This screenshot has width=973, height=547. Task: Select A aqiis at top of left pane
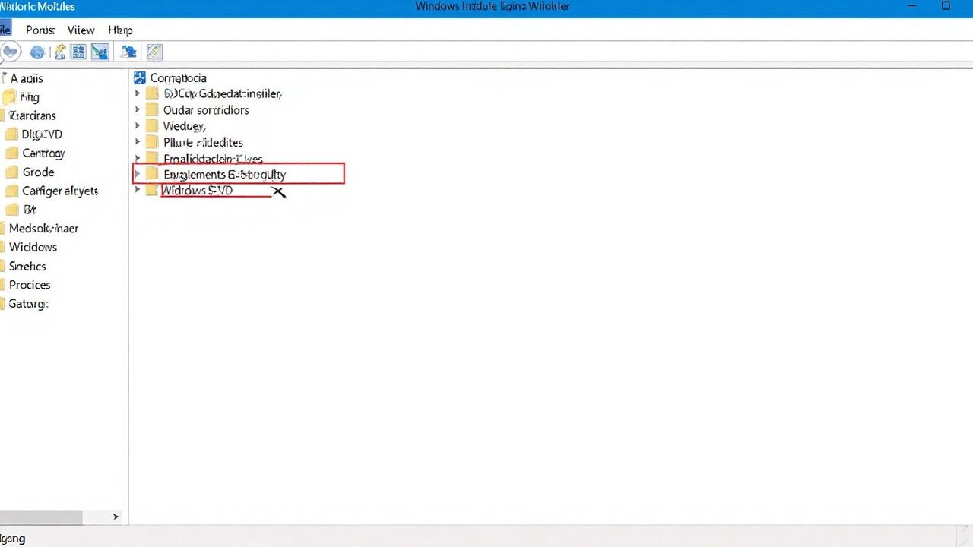[x=27, y=78]
